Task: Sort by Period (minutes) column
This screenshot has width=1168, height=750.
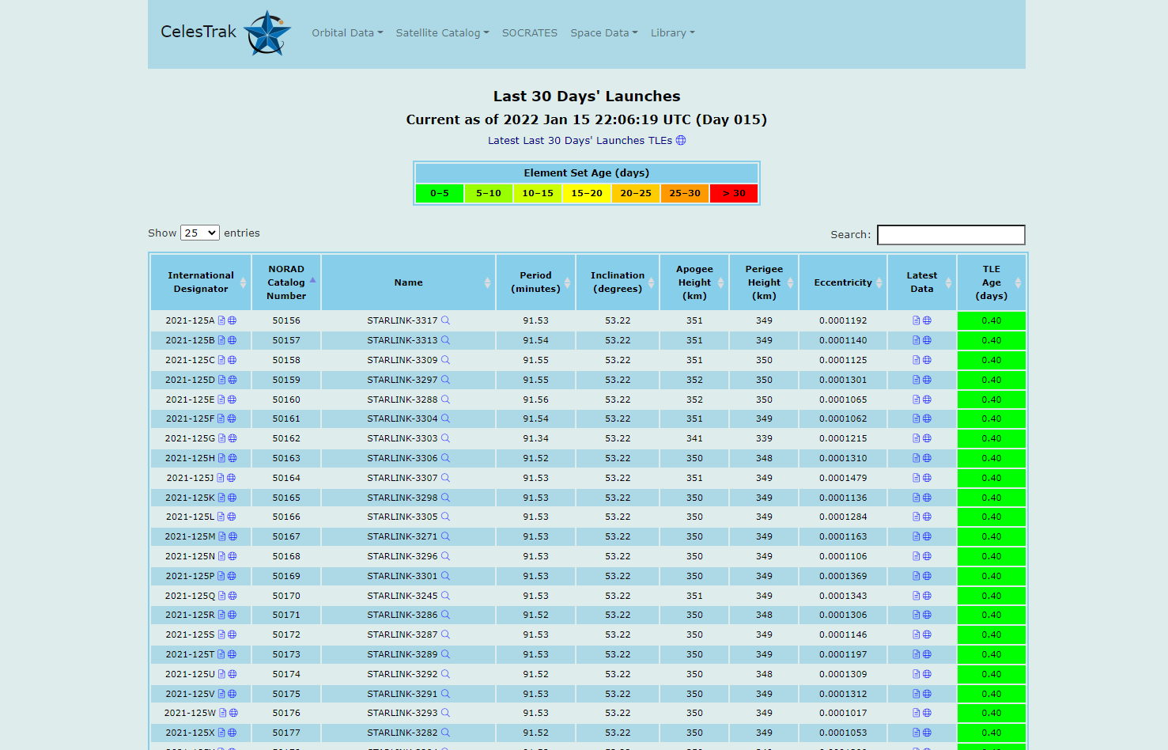Action: [x=536, y=282]
